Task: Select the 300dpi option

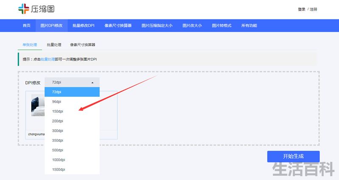Action: (x=72, y=131)
